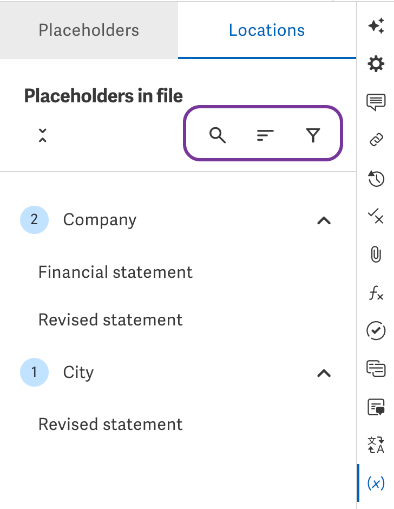The height and width of the screenshot is (509, 394).
Task: Select the Financial statement location
Action: (115, 272)
